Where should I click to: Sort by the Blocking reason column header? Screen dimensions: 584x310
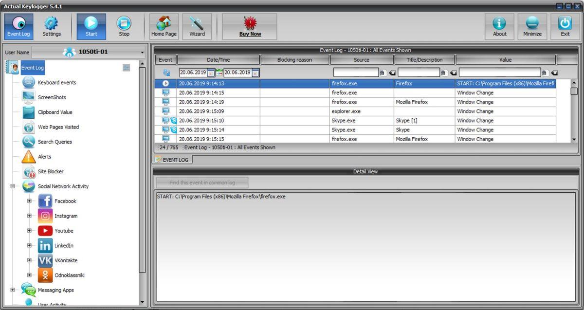294,60
